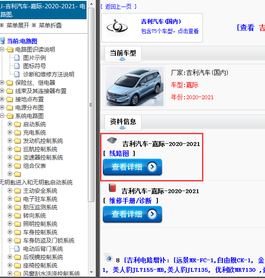Click the tree panel scrollbar thumb

tap(91, 104)
